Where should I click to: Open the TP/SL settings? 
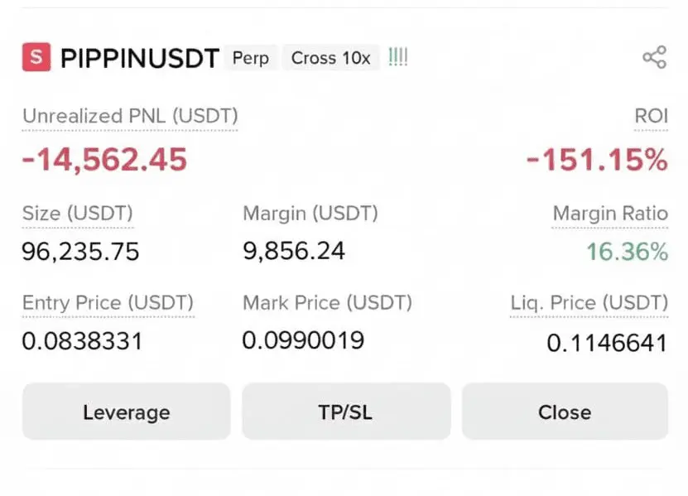(x=345, y=412)
